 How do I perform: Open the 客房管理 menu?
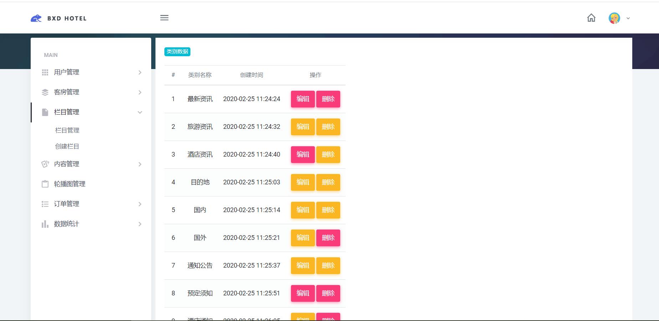[91, 92]
